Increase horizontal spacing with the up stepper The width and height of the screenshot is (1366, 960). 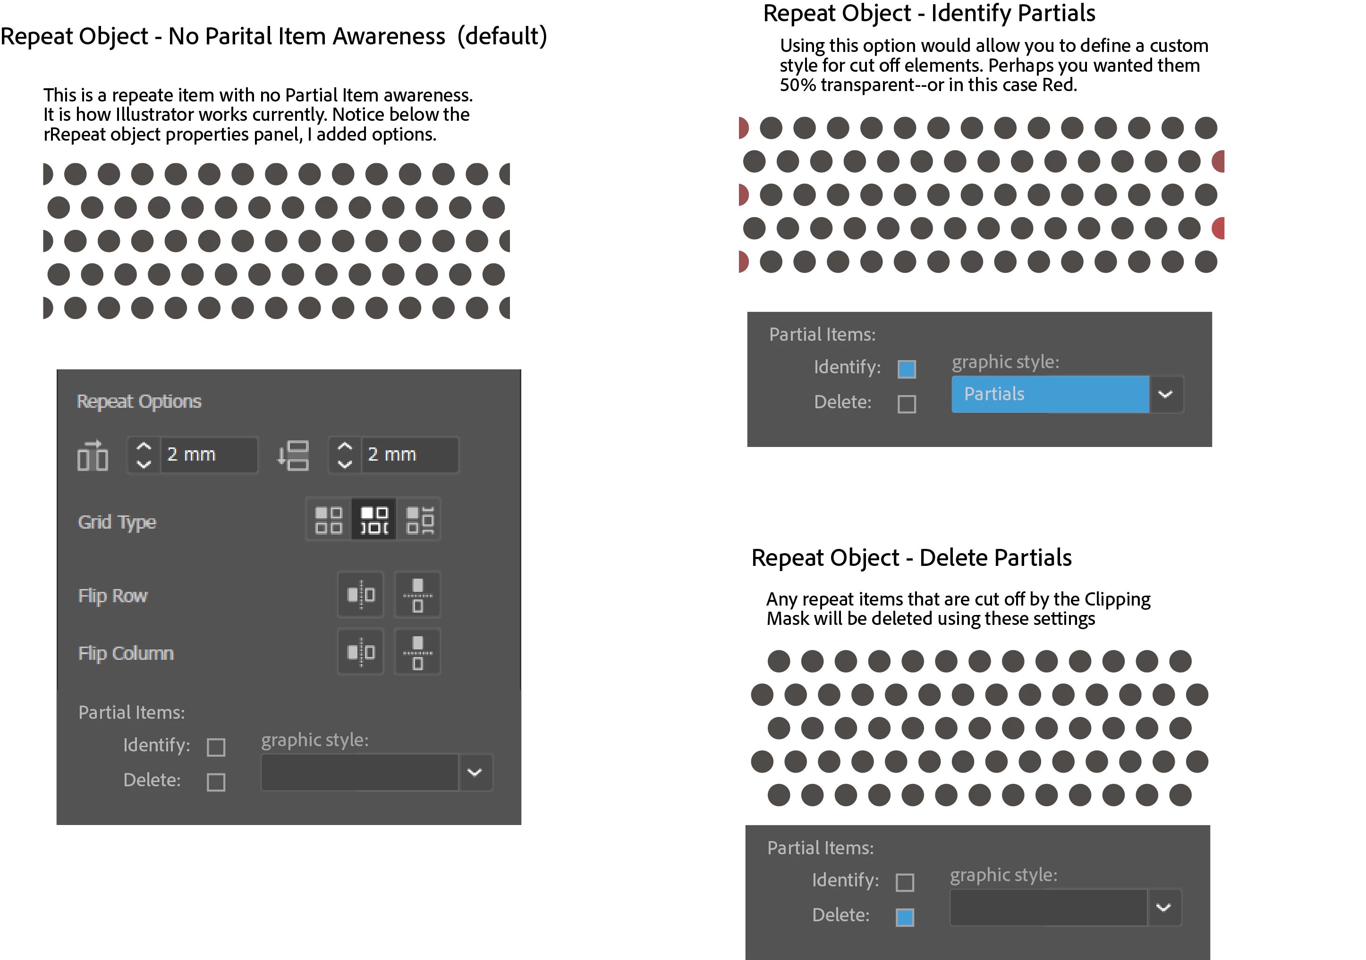pos(144,446)
